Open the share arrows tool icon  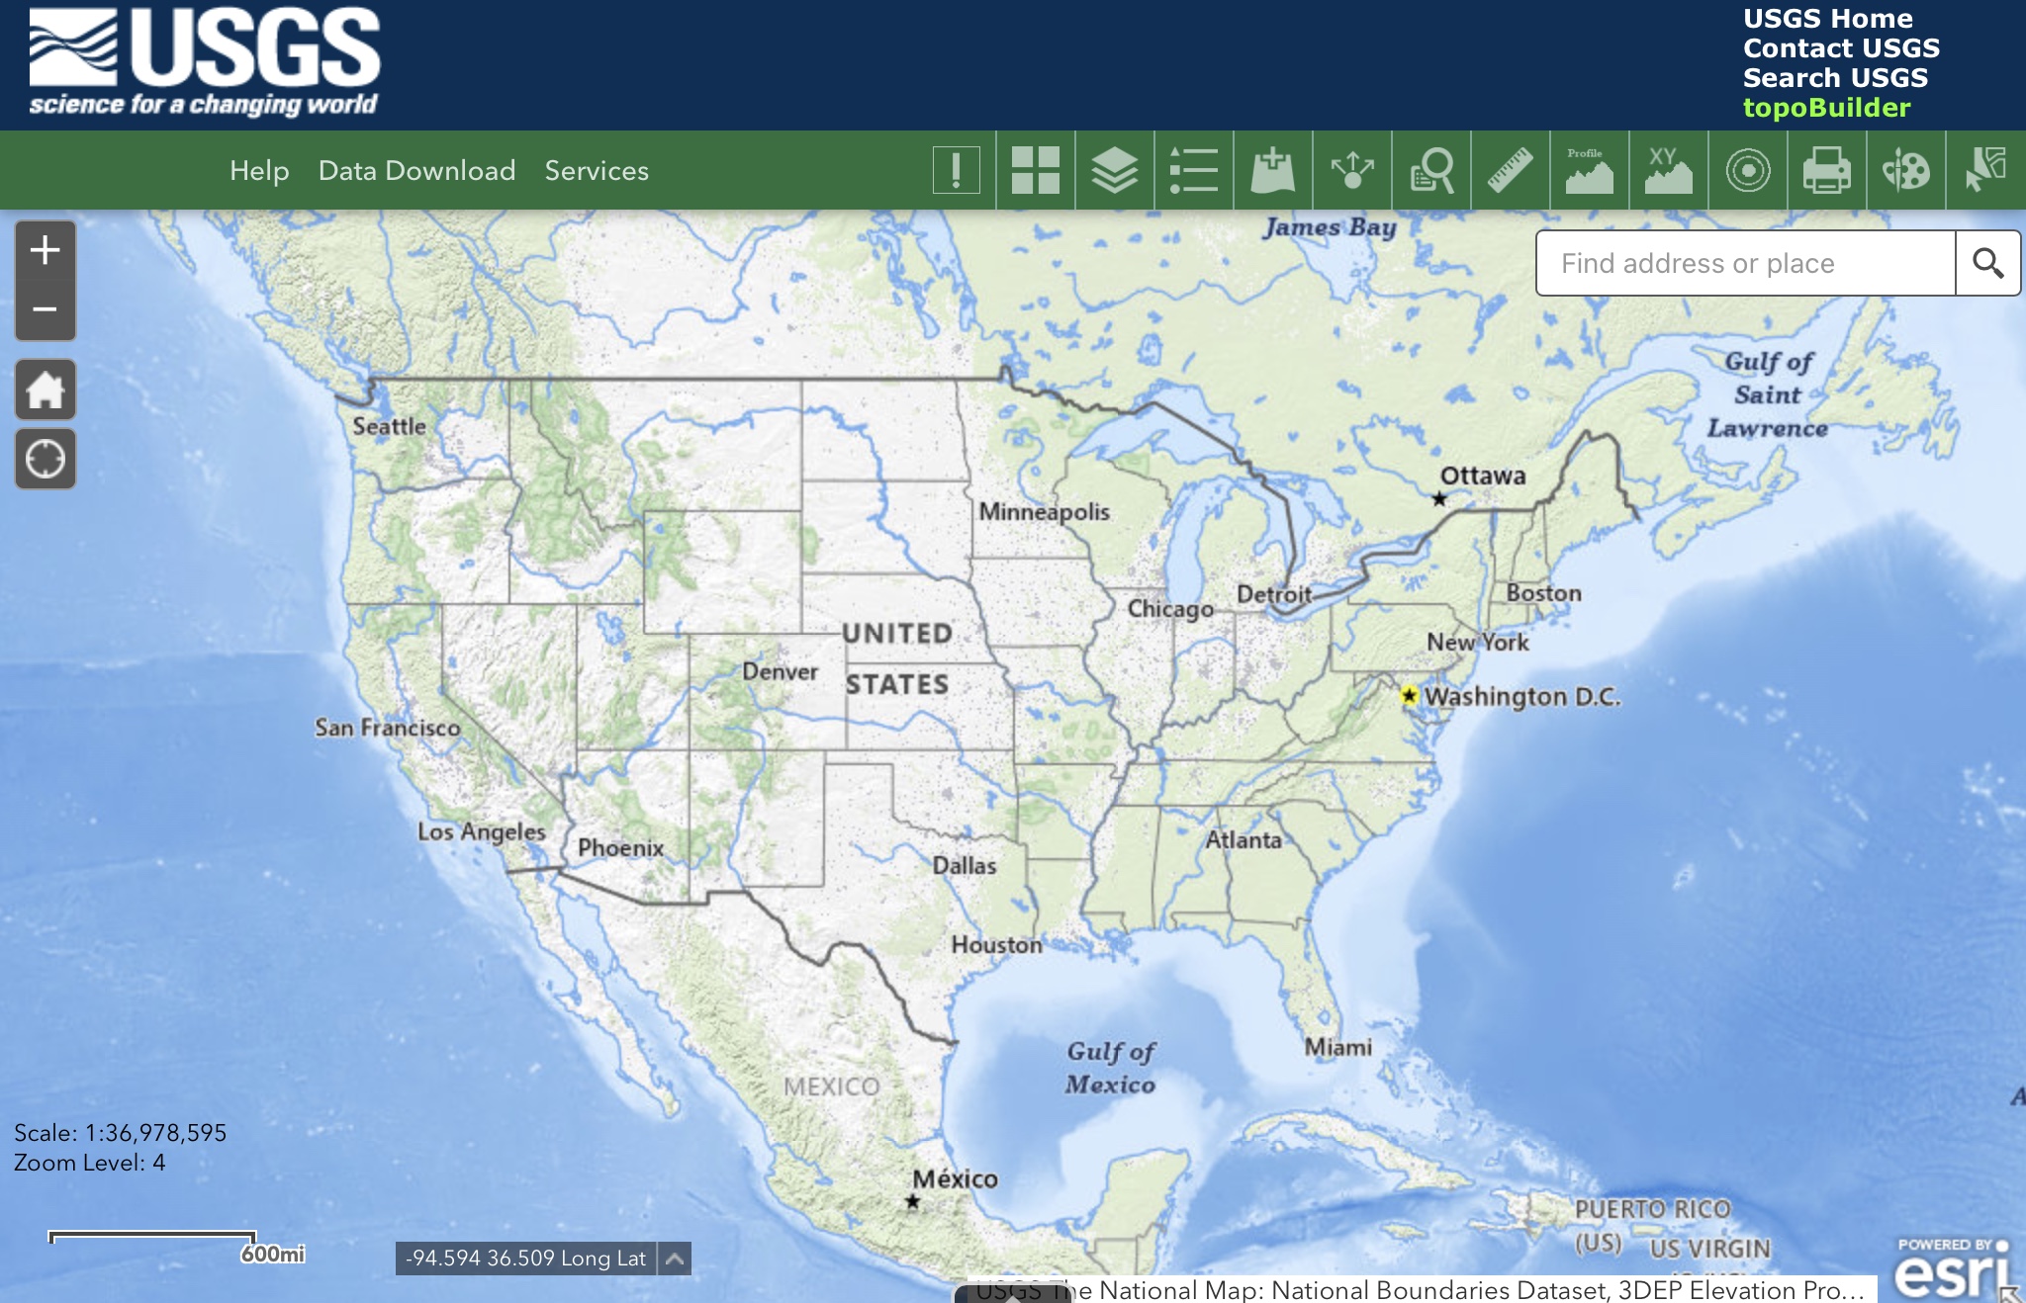click(1351, 170)
